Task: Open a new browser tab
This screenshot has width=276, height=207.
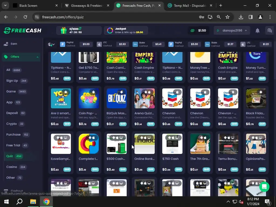Action: coord(220,6)
